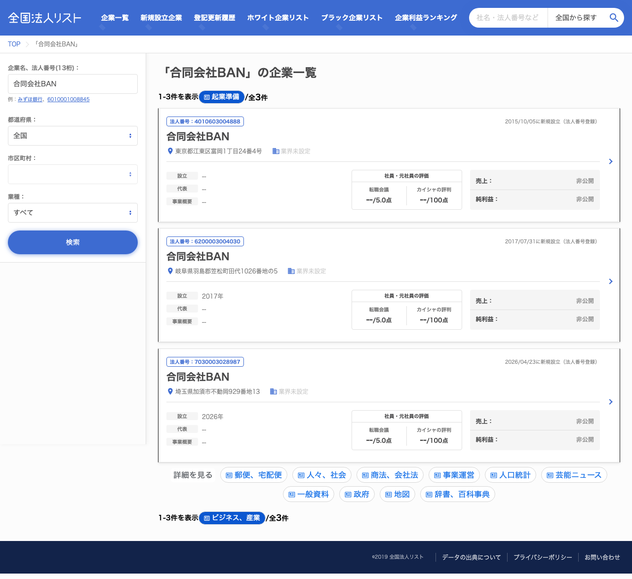This screenshot has width=632, height=579.
Task: Click the 合同会社BAN title in 岐阜県 card
Action: [198, 256]
